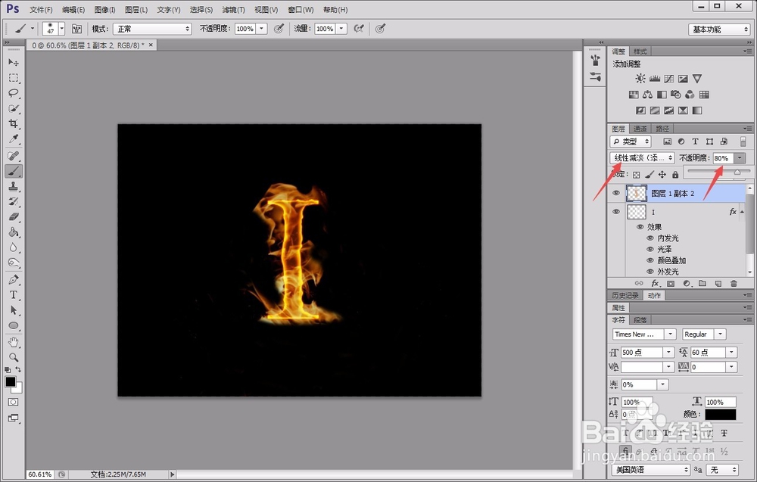Click the layer opacity slider handle
757x482 pixels.
point(737,171)
